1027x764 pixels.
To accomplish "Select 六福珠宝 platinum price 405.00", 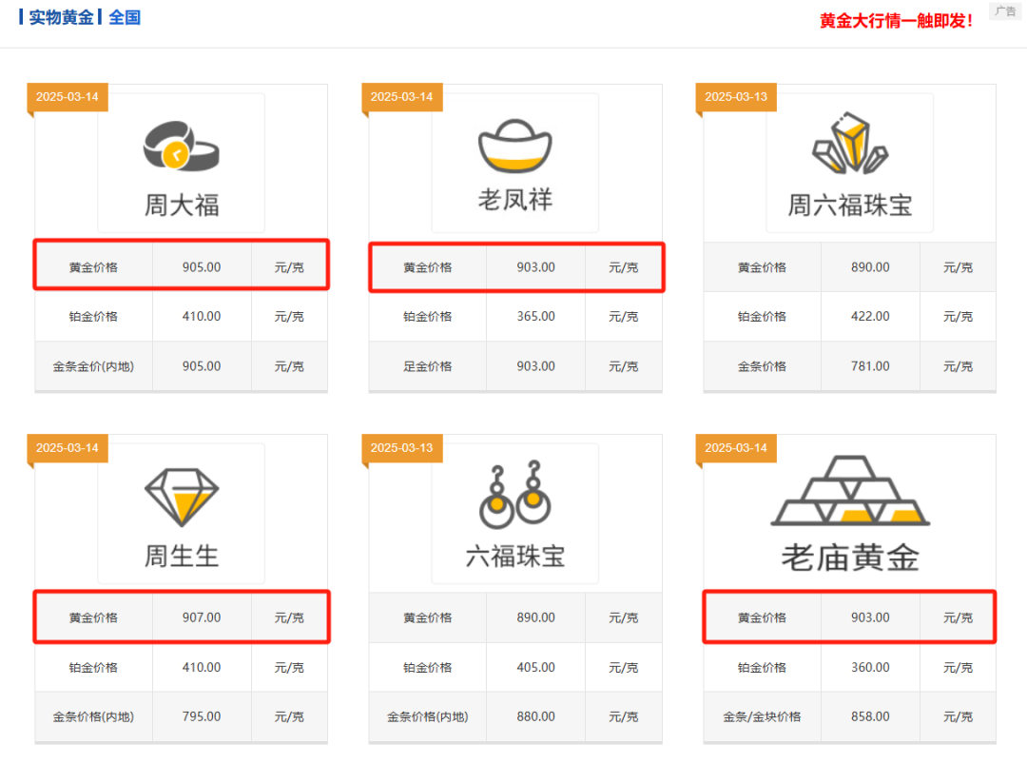I will (535, 668).
